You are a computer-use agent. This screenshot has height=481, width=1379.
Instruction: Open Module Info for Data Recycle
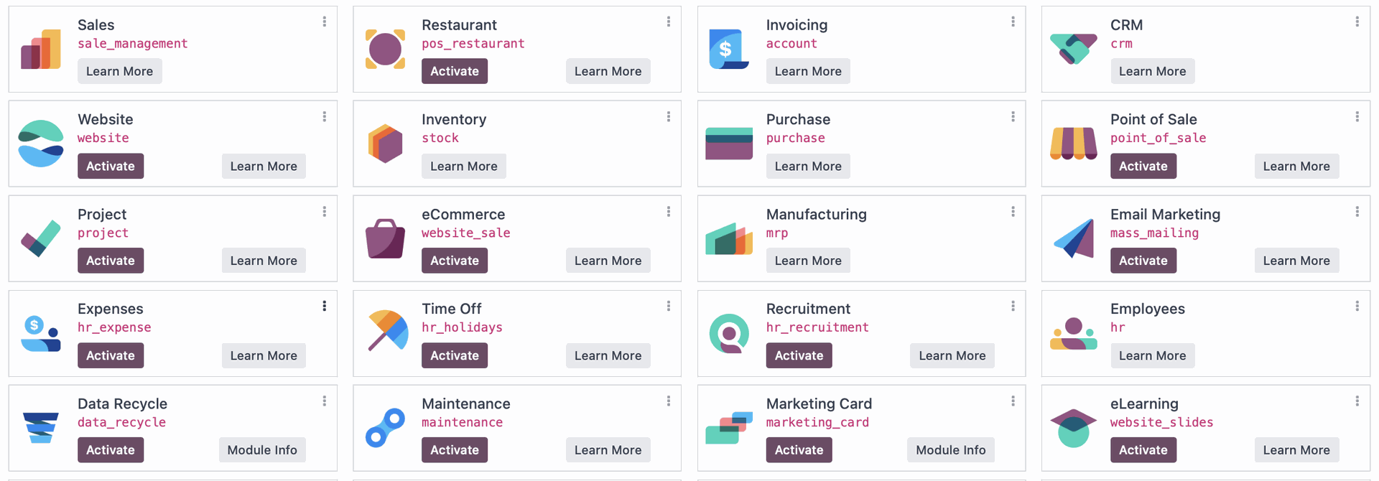click(262, 450)
